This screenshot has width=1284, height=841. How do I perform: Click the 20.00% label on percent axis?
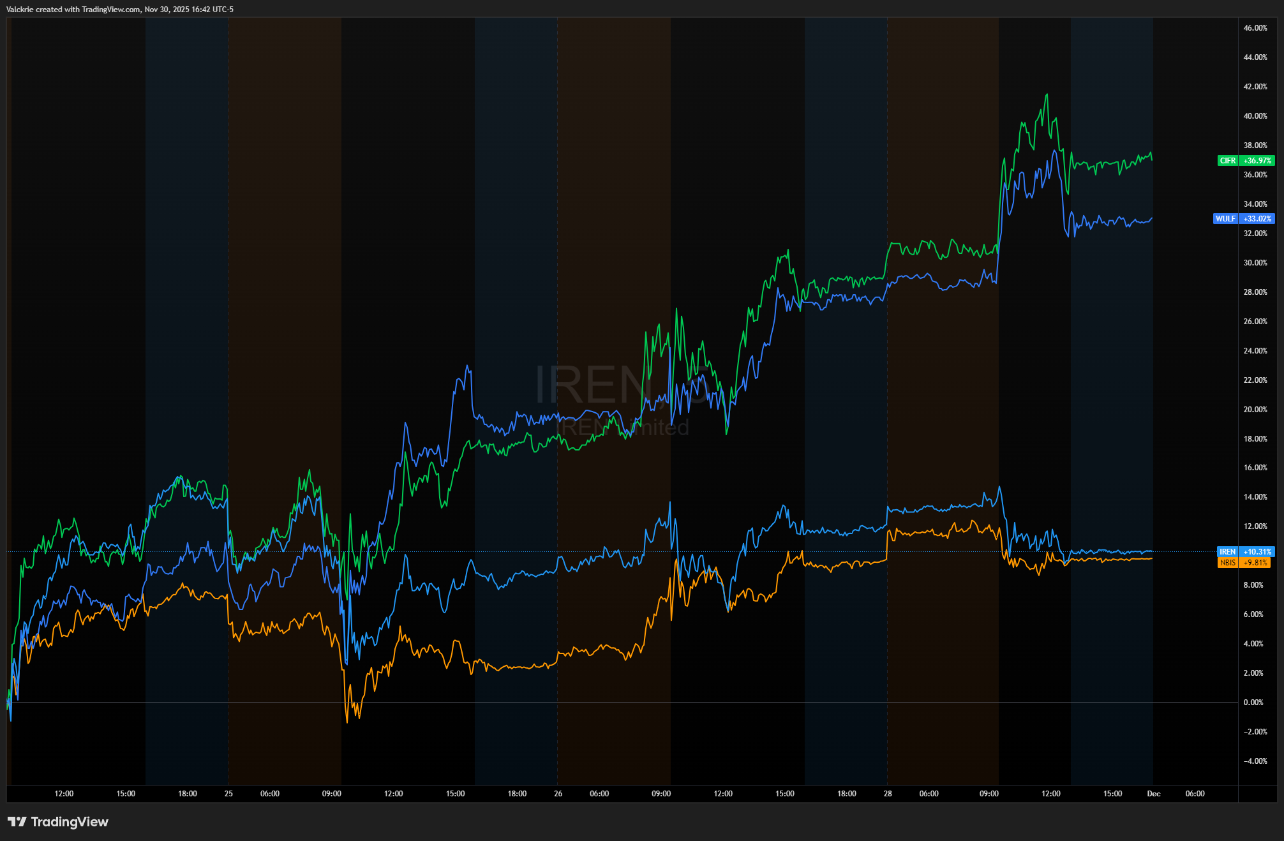pos(1255,410)
